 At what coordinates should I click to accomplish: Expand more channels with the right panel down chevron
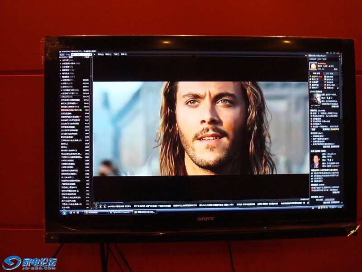pyautogui.click(x=337, y=88)
